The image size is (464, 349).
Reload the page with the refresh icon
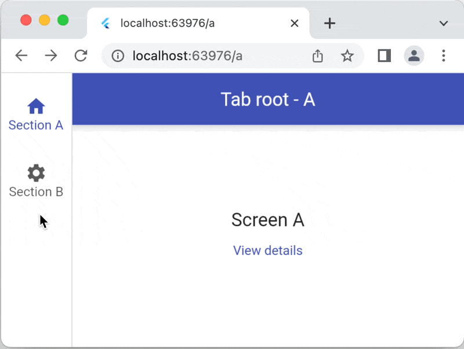click(81, 55)
